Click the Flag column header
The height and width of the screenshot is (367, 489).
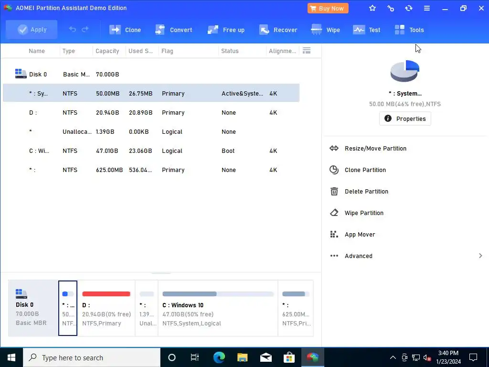pos(167,51)
